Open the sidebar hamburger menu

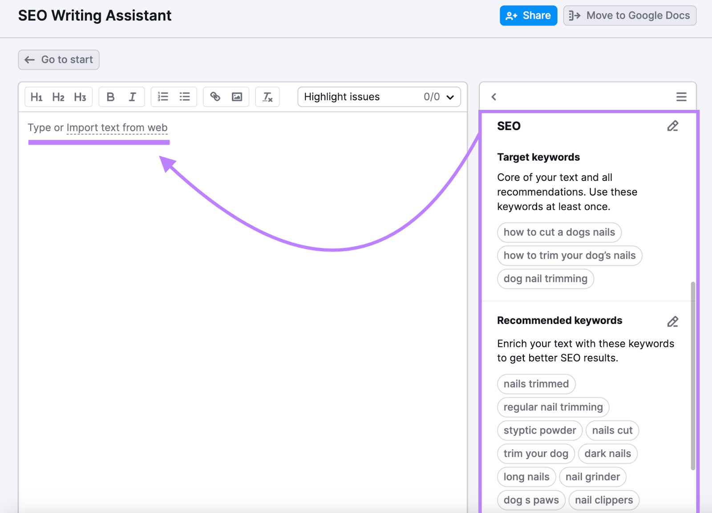point(681,96)
